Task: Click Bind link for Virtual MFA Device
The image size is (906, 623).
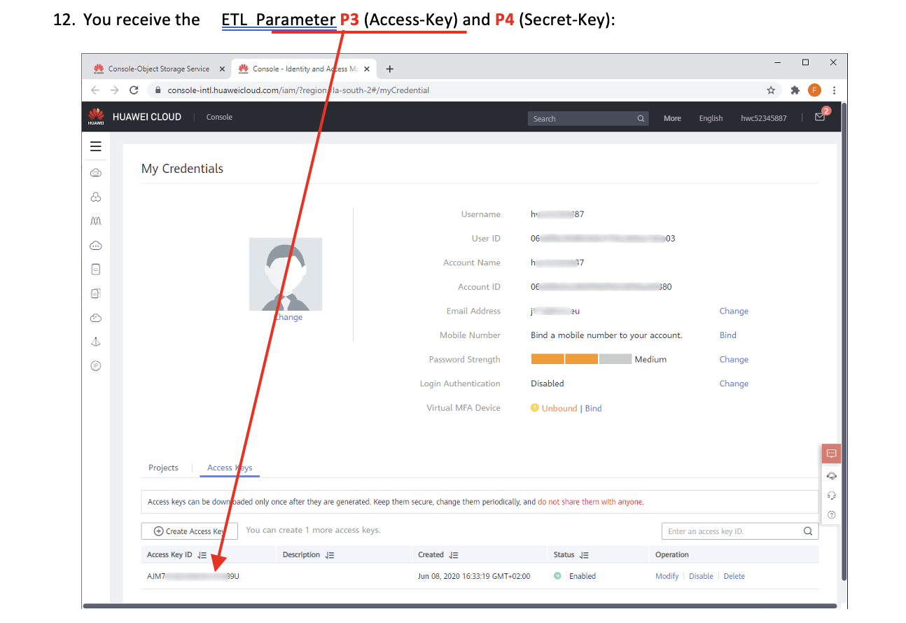Action: pos(593,408)
